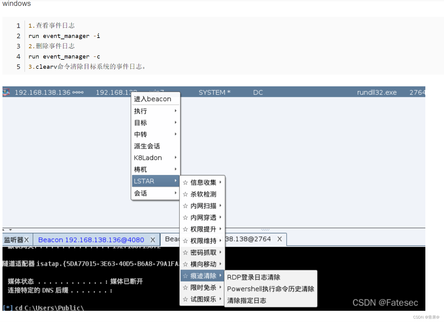This screenshot has height=322, width=444.
Task: Open 内网穿透 in the LSTAR submenu
Action: click(x=202, y=217)
